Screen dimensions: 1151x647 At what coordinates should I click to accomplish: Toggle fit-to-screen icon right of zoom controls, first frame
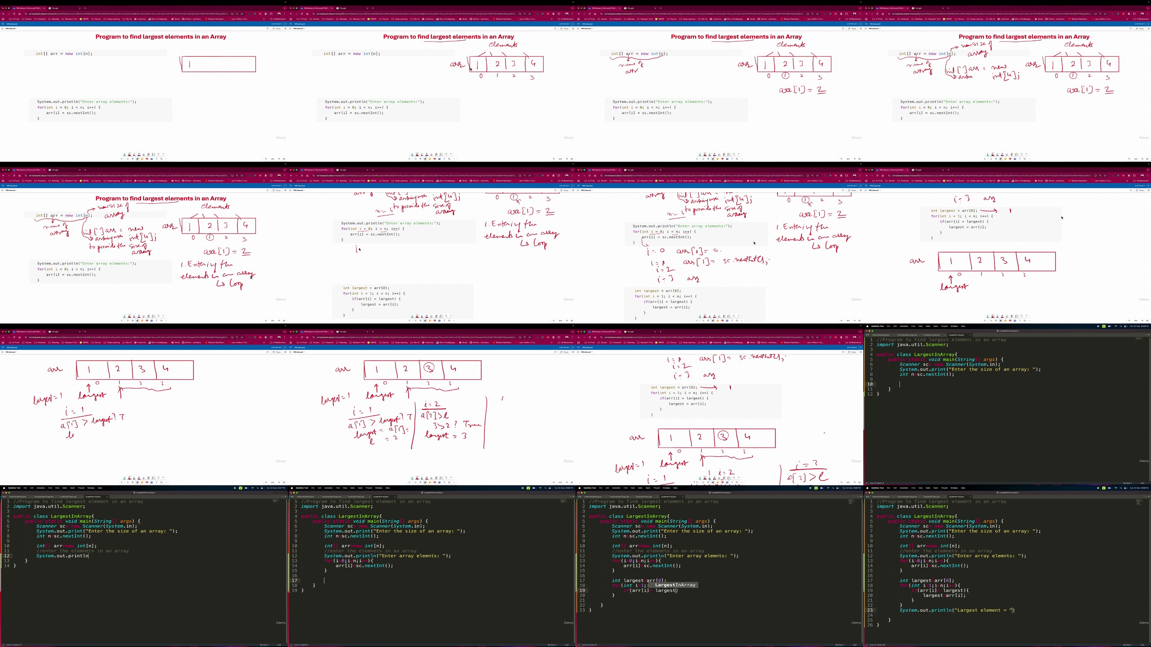(x=285, y=159)
